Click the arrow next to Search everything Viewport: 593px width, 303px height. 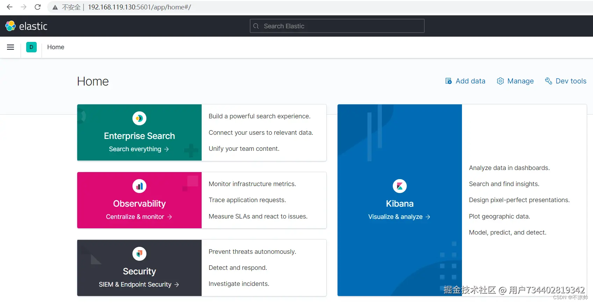[167, 149]
